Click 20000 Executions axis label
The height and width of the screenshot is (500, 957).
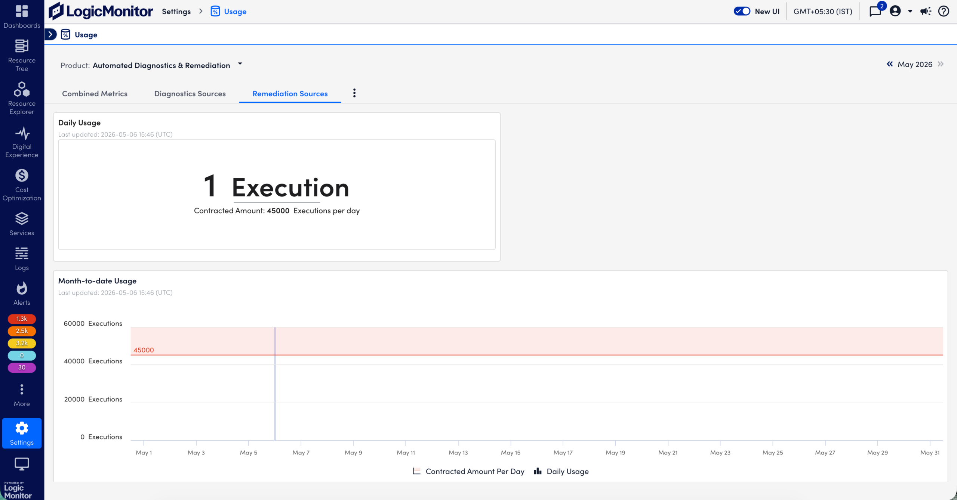[93, 399]
